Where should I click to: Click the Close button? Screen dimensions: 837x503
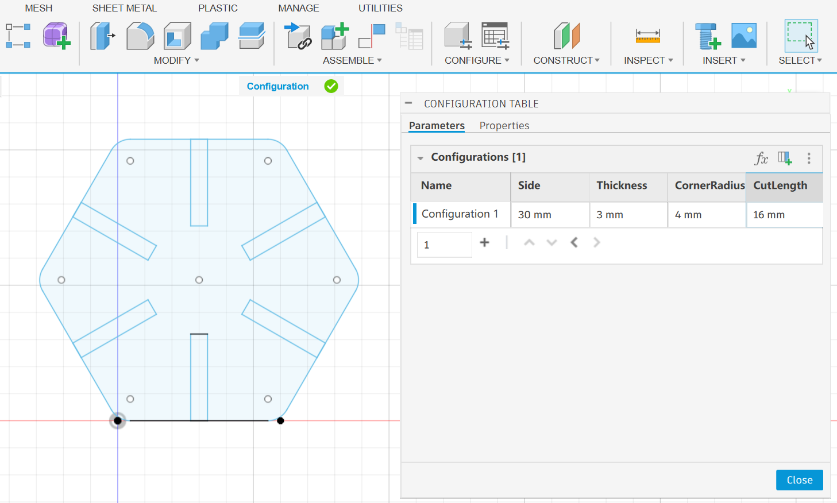pos(799,480)
